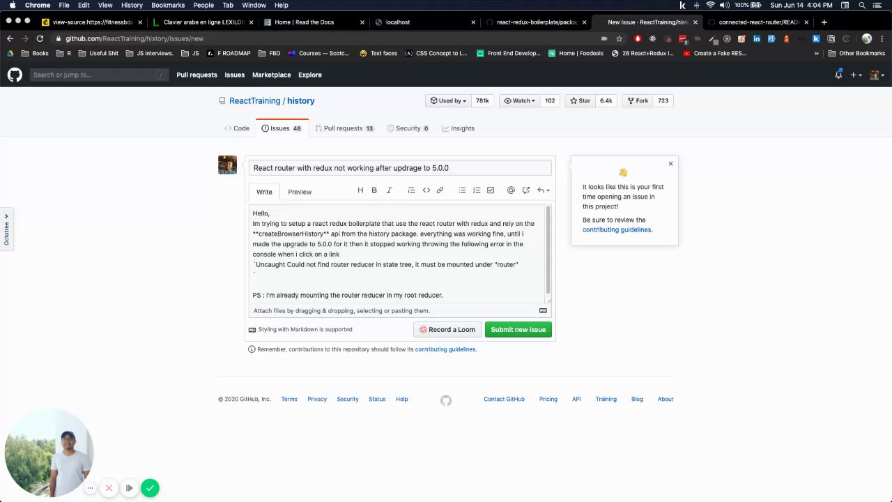
Task: Click the Wi-Fi status icon
Action: [710, 5]
